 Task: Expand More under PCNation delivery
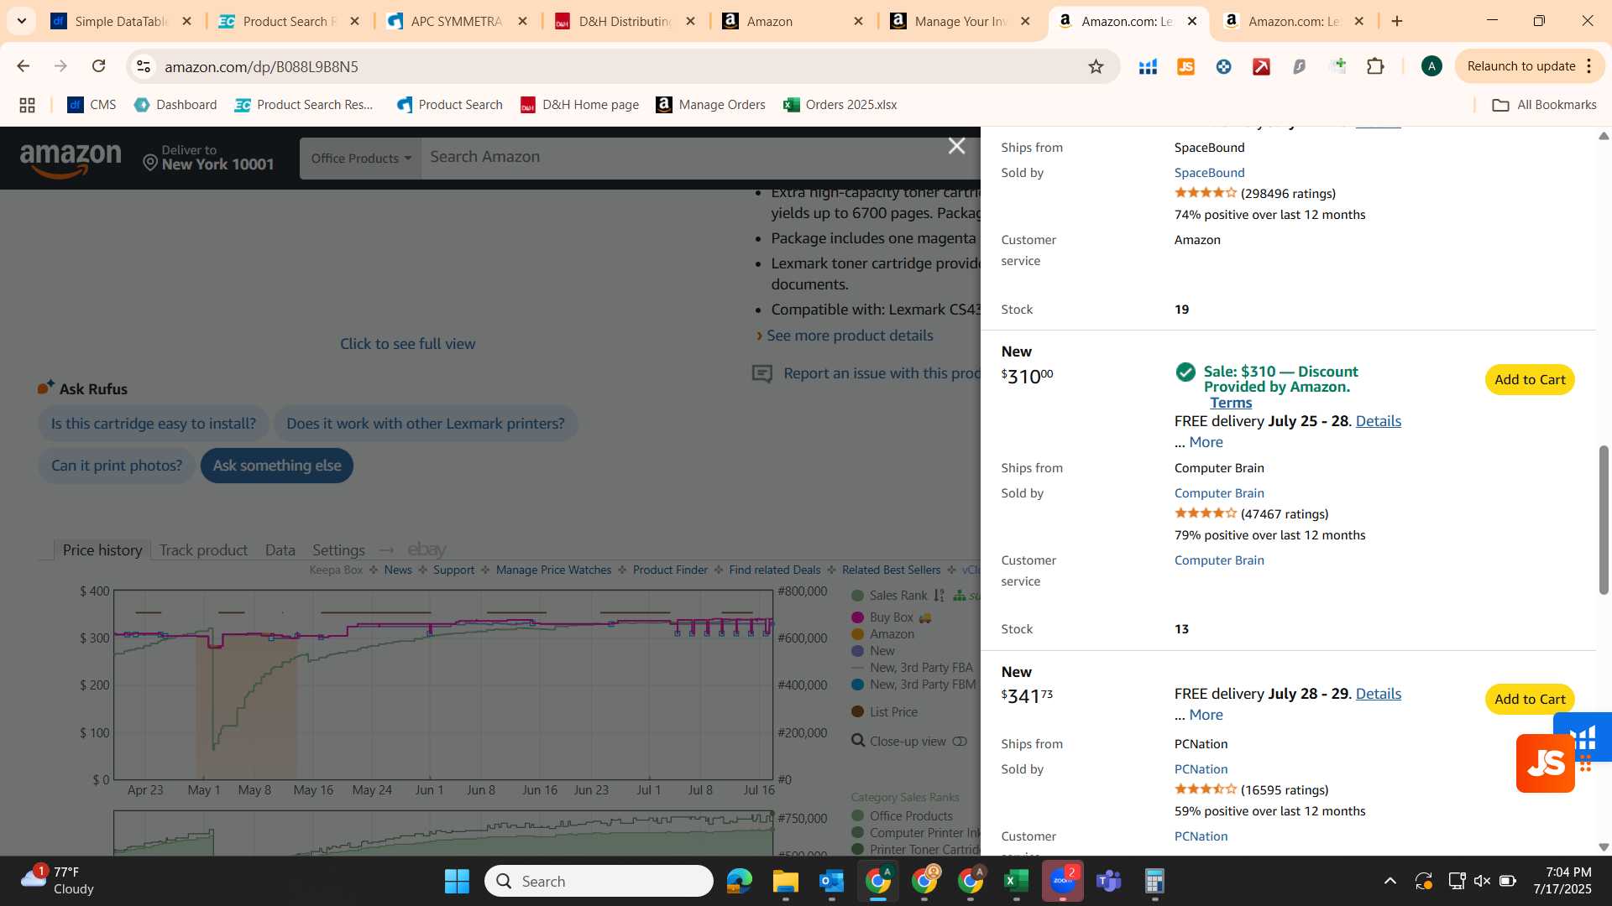pyautogui.click(x=1206, y=715)
